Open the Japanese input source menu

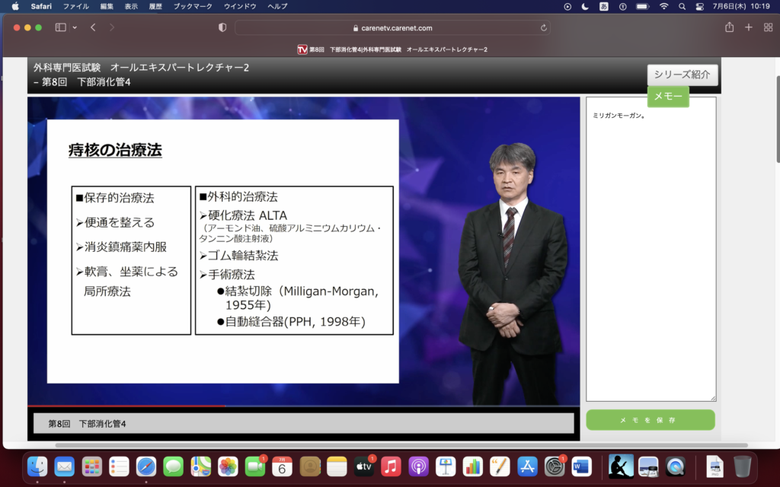point(604,6)
